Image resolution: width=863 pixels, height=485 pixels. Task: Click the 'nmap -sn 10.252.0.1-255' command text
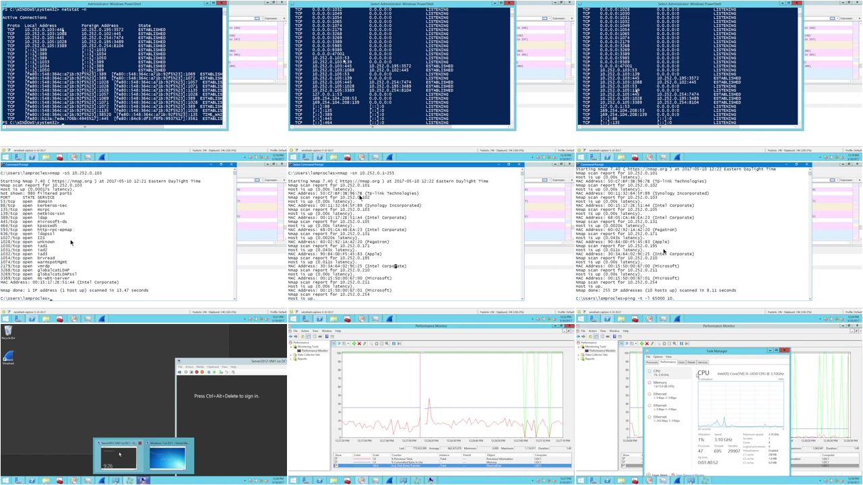pyautogui.click(x=365, y=173)
